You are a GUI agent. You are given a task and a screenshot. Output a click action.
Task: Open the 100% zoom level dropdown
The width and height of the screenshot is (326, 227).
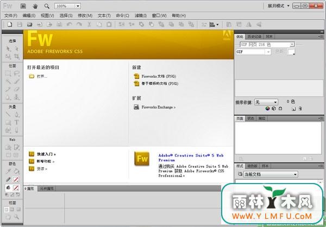coord(78,6)
